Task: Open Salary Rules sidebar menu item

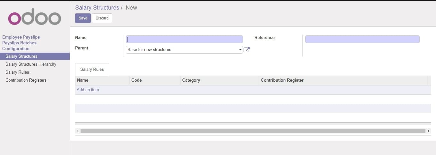Action: coord(17,72)
